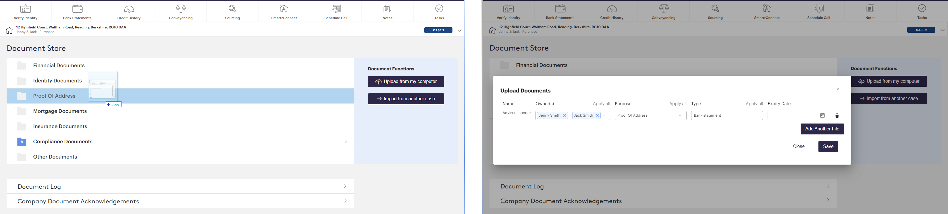Save the uploaded documents
This screenshot has width=948, height=214.
[828, 146]
